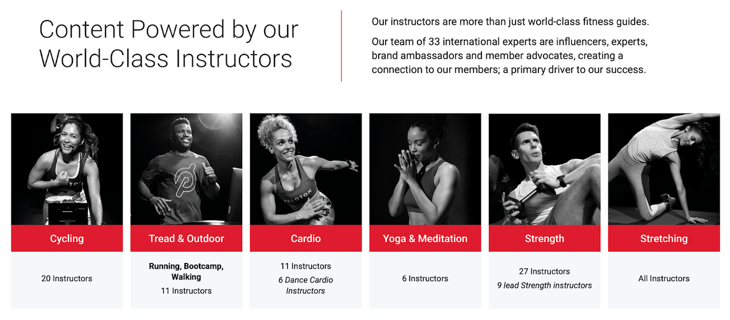Open the Cardio instructor image
This screenshot has width=730, height=320.
click(x=306, y=169)
